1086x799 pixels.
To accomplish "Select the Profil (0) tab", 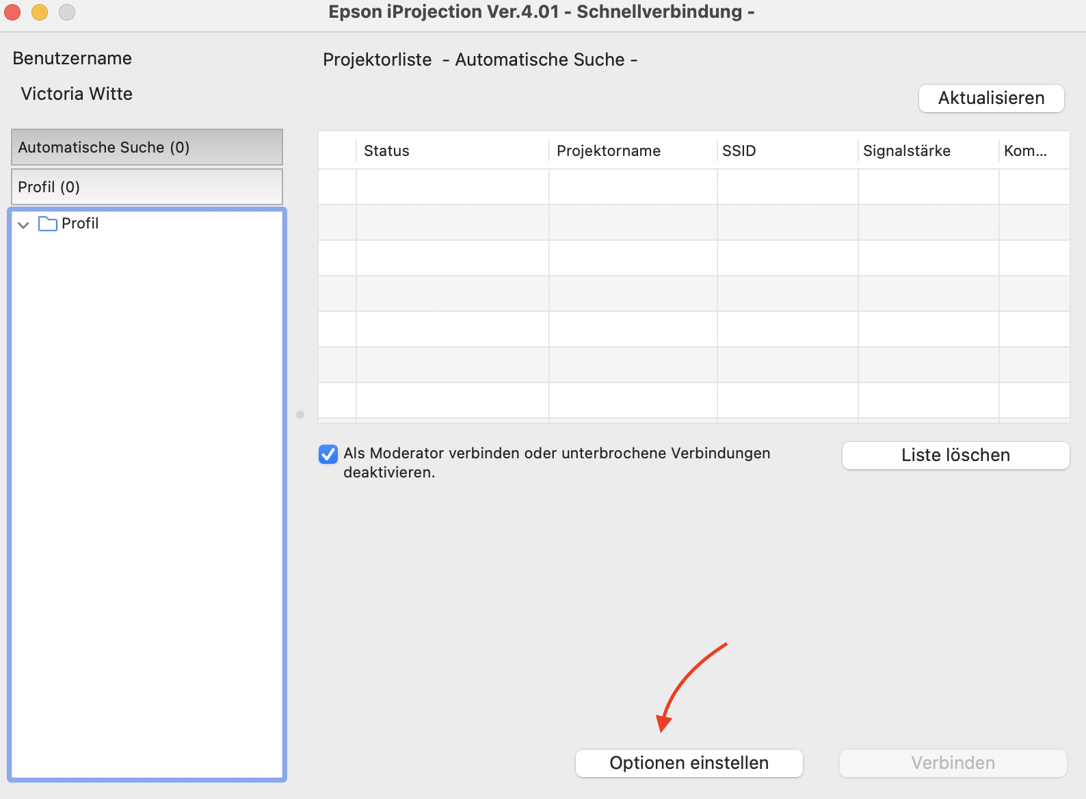I will click(x=147, y=187).
